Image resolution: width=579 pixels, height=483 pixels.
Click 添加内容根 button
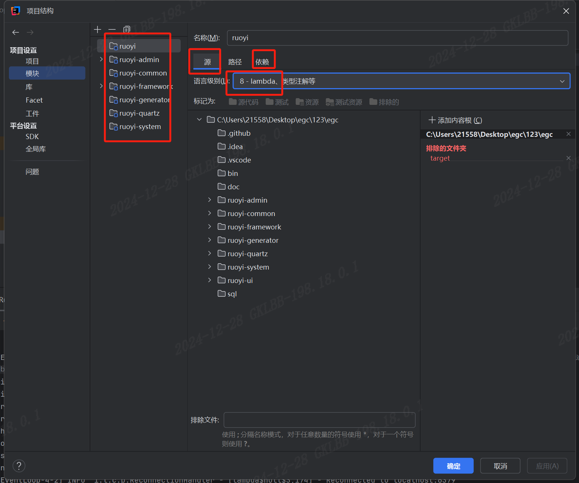[455, 120]
